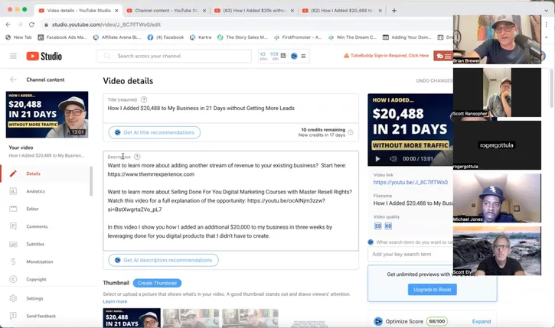Open the hamburger navigation menu
The image size is (555, 328).
pos(13,56)
